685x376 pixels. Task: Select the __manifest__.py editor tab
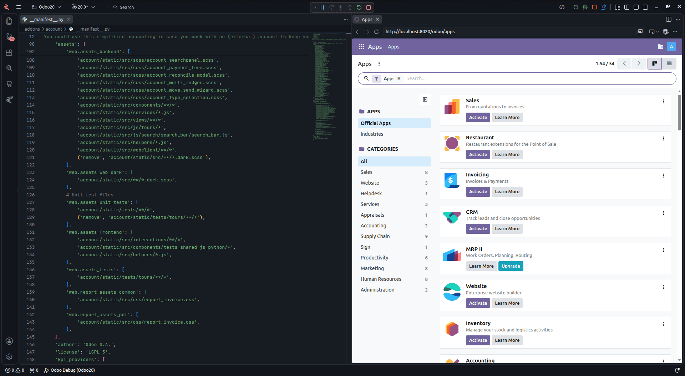point(46,19)
